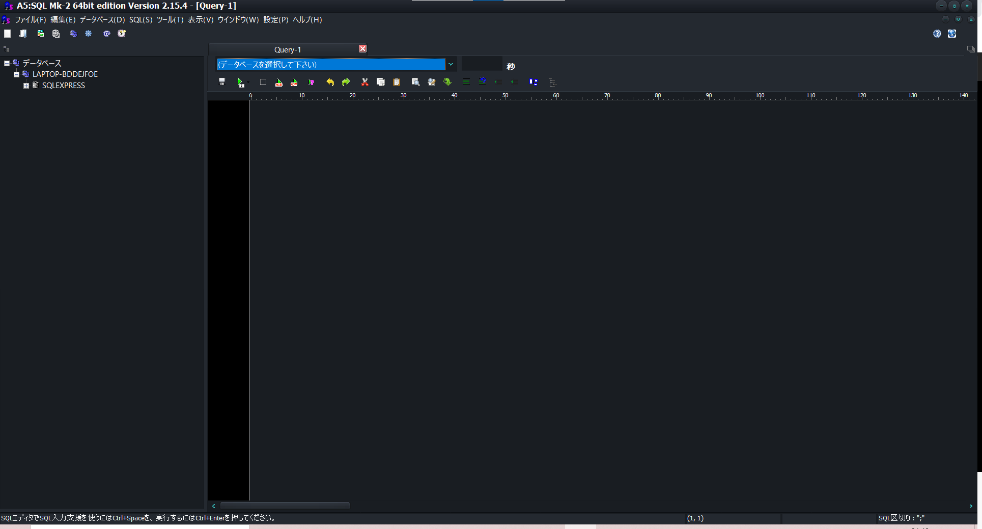Click the green downward arrow icon
Image resolution: width=982 pixels, height=529 pixels.
pos(447,82)
